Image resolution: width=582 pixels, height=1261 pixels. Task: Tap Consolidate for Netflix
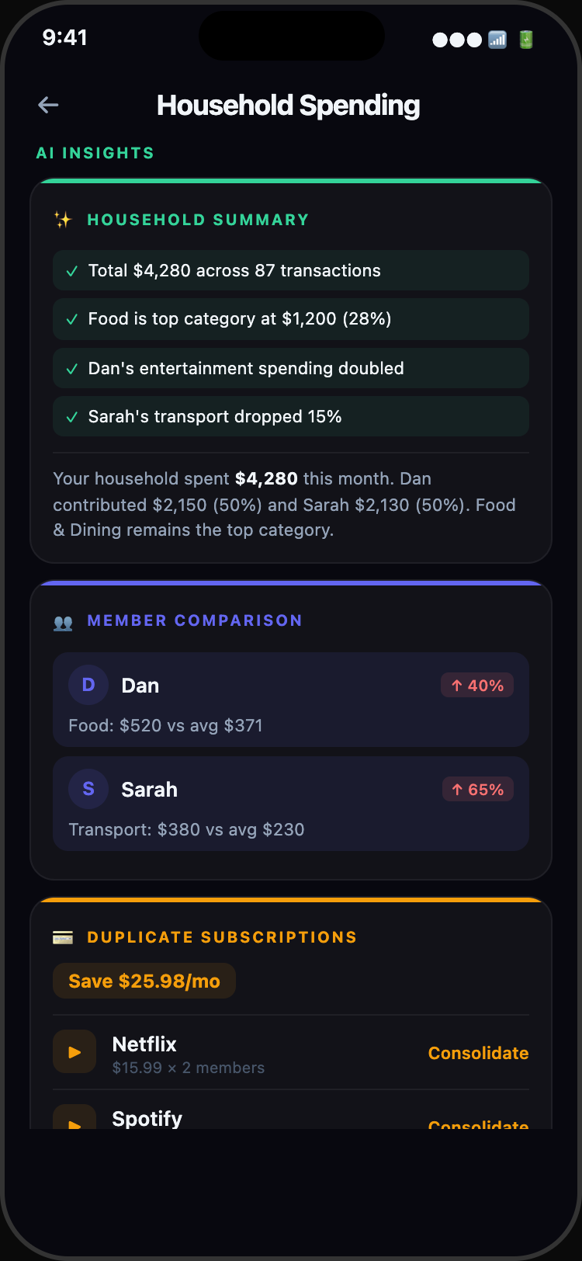(478, 1053)
